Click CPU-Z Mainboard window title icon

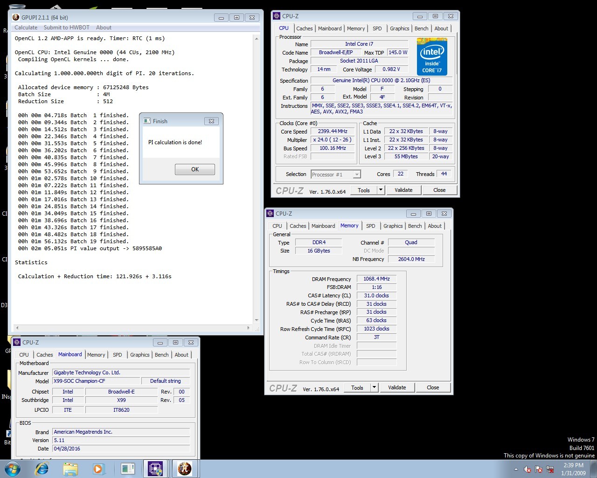click(17, 342)
